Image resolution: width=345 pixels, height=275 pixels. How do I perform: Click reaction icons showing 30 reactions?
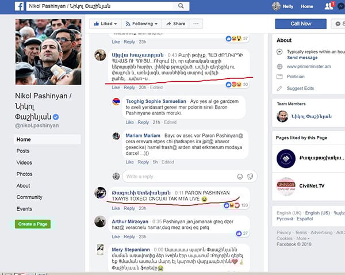click(x=233, y=85)
